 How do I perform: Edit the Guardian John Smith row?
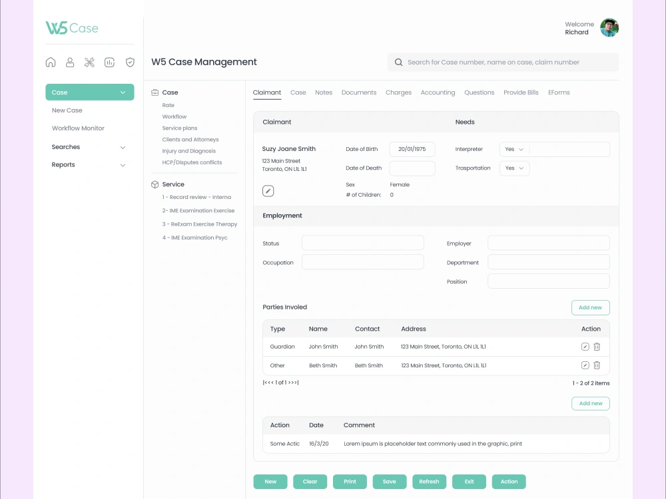(x=585, y=347)
